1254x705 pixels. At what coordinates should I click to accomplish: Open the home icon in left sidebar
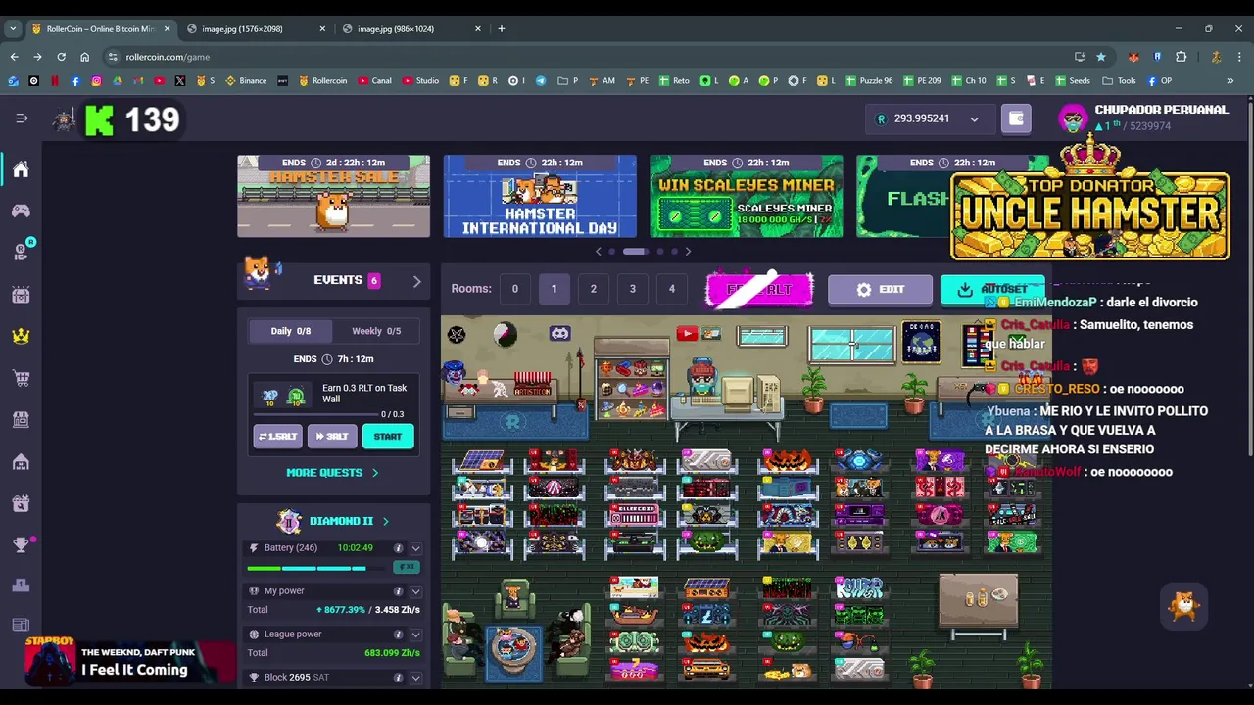point(21,169)
